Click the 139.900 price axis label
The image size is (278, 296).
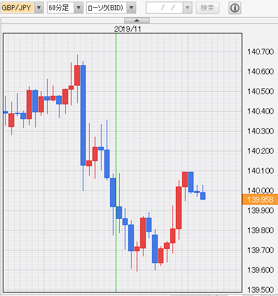(260, 210)
